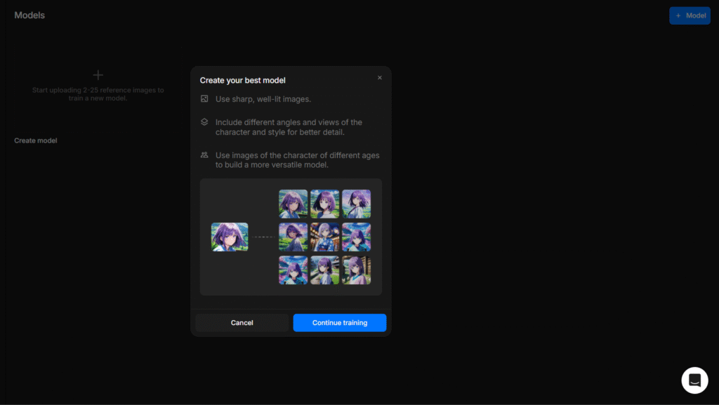
Task: Click the bottom-middle generated thumbnail
Action: [x=324, y=270]
